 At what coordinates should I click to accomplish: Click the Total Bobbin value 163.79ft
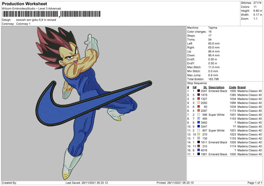coord(213,79)
